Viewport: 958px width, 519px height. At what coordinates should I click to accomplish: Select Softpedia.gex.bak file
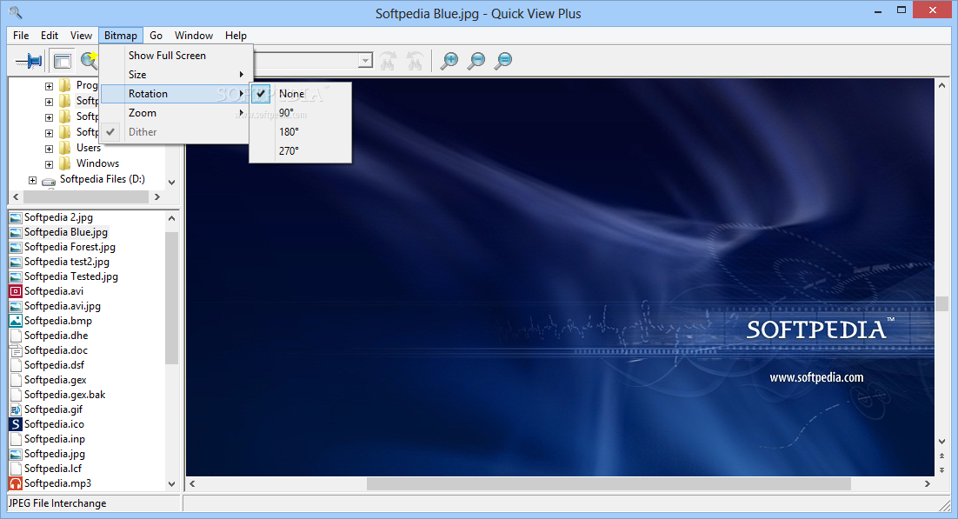point(64,395)
